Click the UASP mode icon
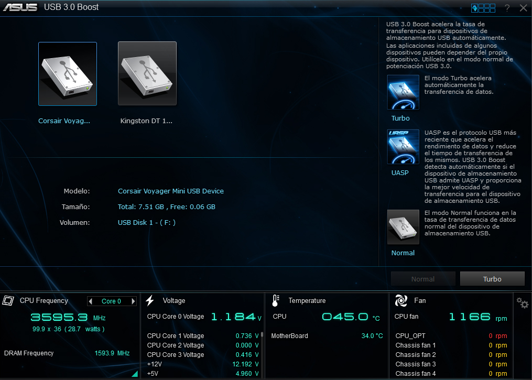This screenshot has width=532, height=380. [403, 147]
